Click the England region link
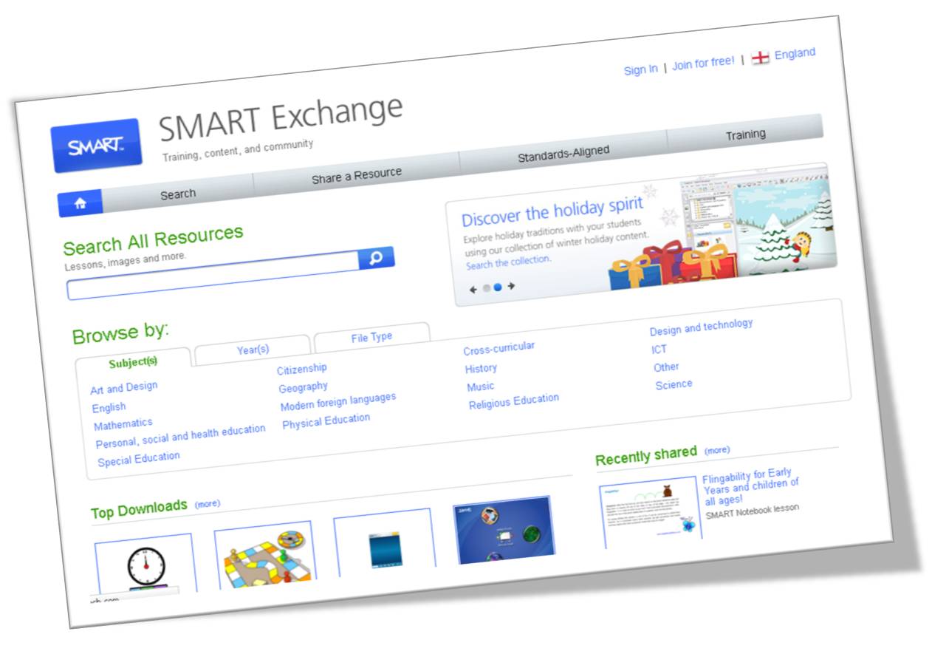The width and height of the screenshot is (932, 671). 795,54
